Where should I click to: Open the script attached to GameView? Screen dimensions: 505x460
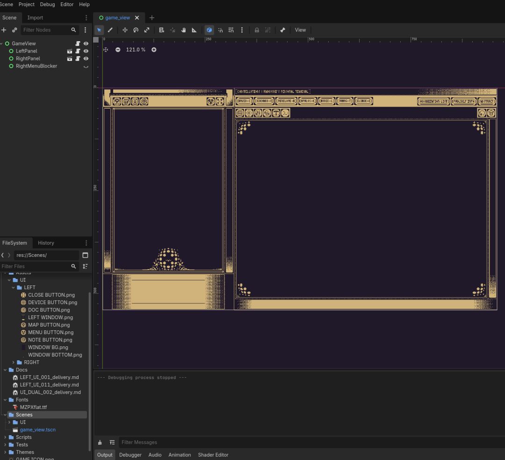point(78,44)
